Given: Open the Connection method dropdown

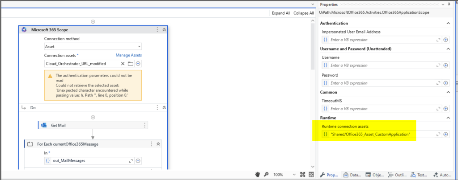Looking at the screenshot, I should coord(139,46).
